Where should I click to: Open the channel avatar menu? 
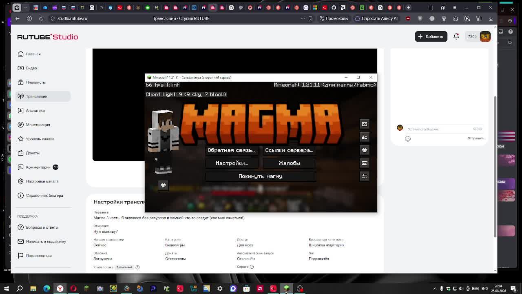[x=485, y=36]
